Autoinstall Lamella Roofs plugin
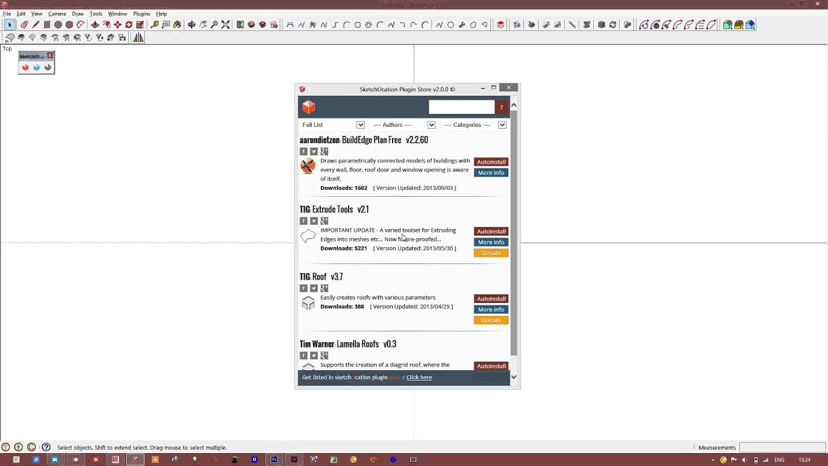The image size is (828, 466). (x=491, y=366)
